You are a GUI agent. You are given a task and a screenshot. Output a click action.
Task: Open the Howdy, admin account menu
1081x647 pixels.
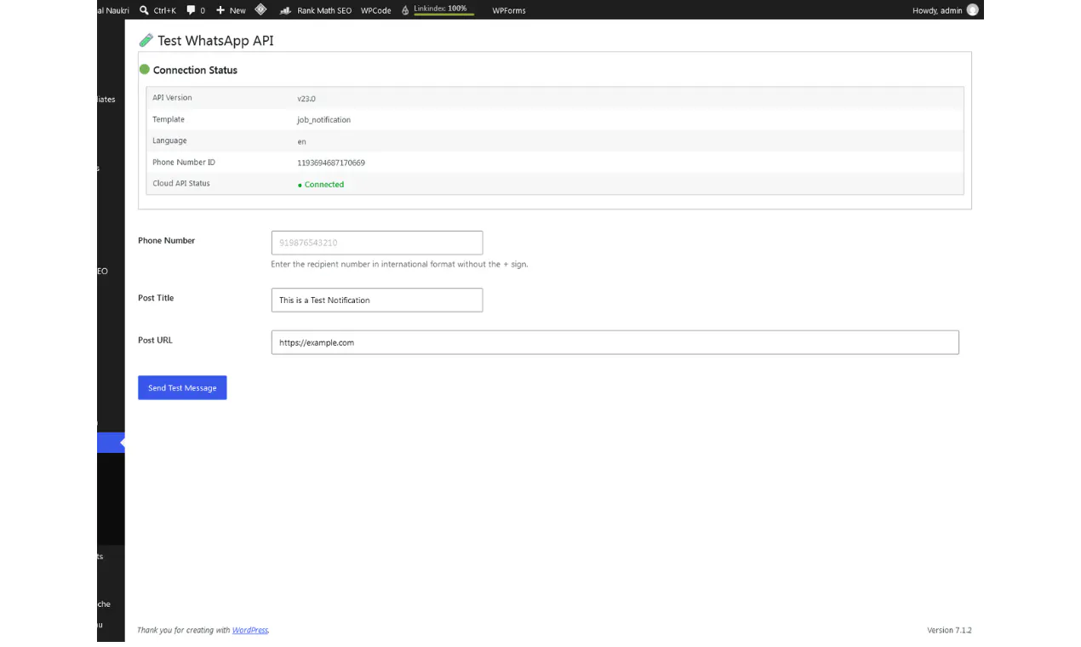[945, 10]
